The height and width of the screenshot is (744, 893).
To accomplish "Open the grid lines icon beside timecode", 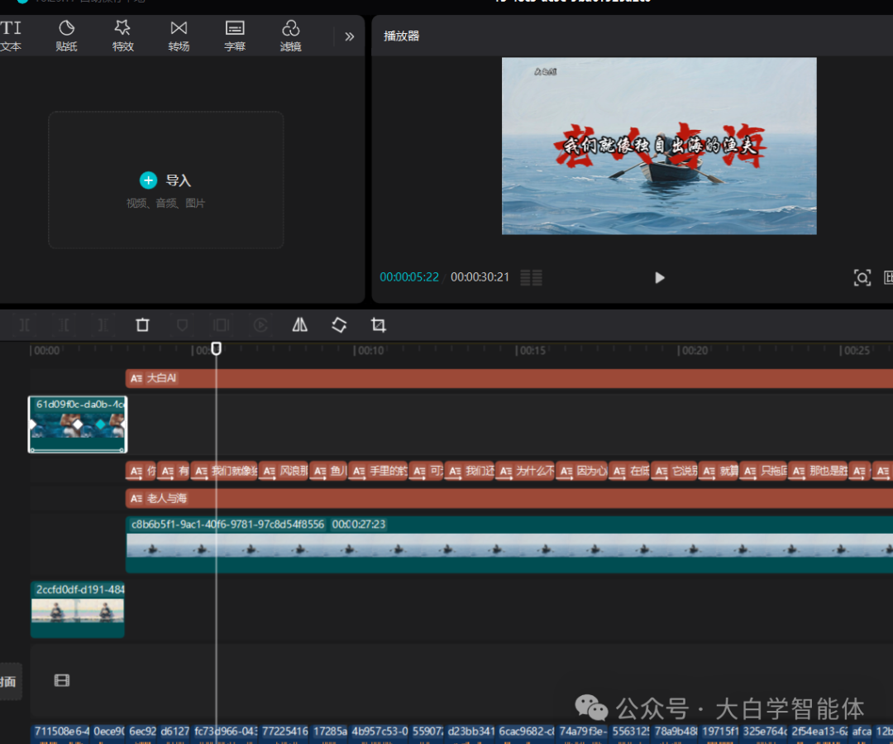I will (531, 277).
